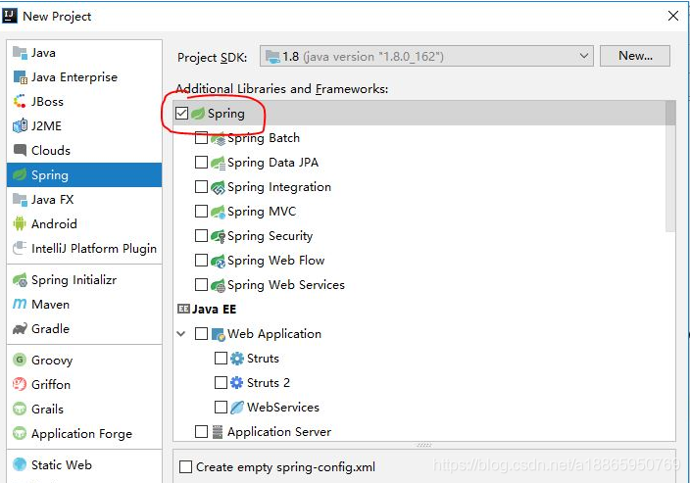
Task: Click the Spring Initializr leaf icon
Action: click(x=20, y=280)
